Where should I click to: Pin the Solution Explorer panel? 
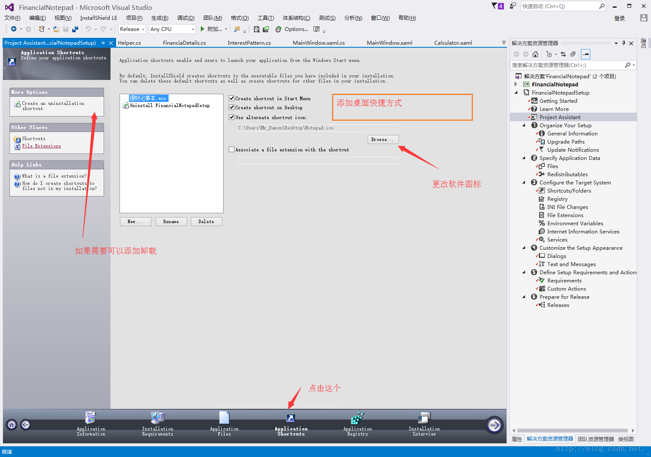pos(623,43)
